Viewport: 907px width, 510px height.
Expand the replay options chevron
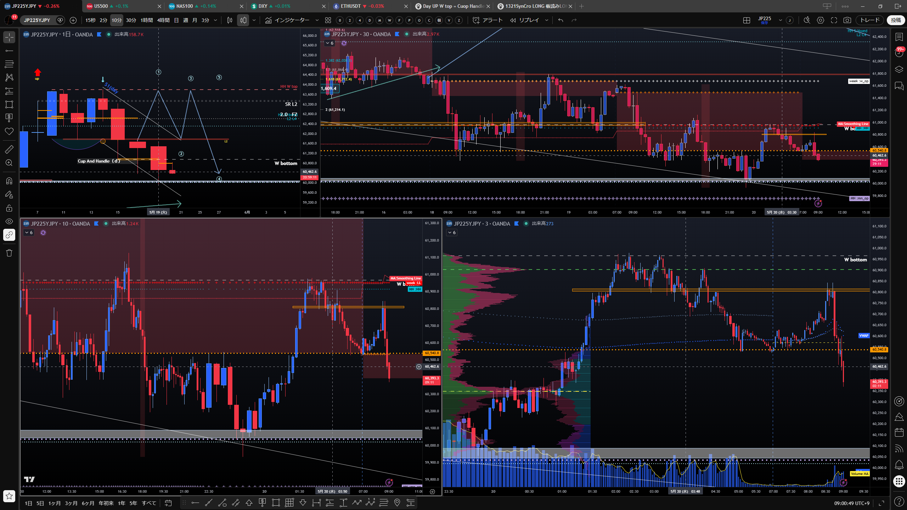547,20
